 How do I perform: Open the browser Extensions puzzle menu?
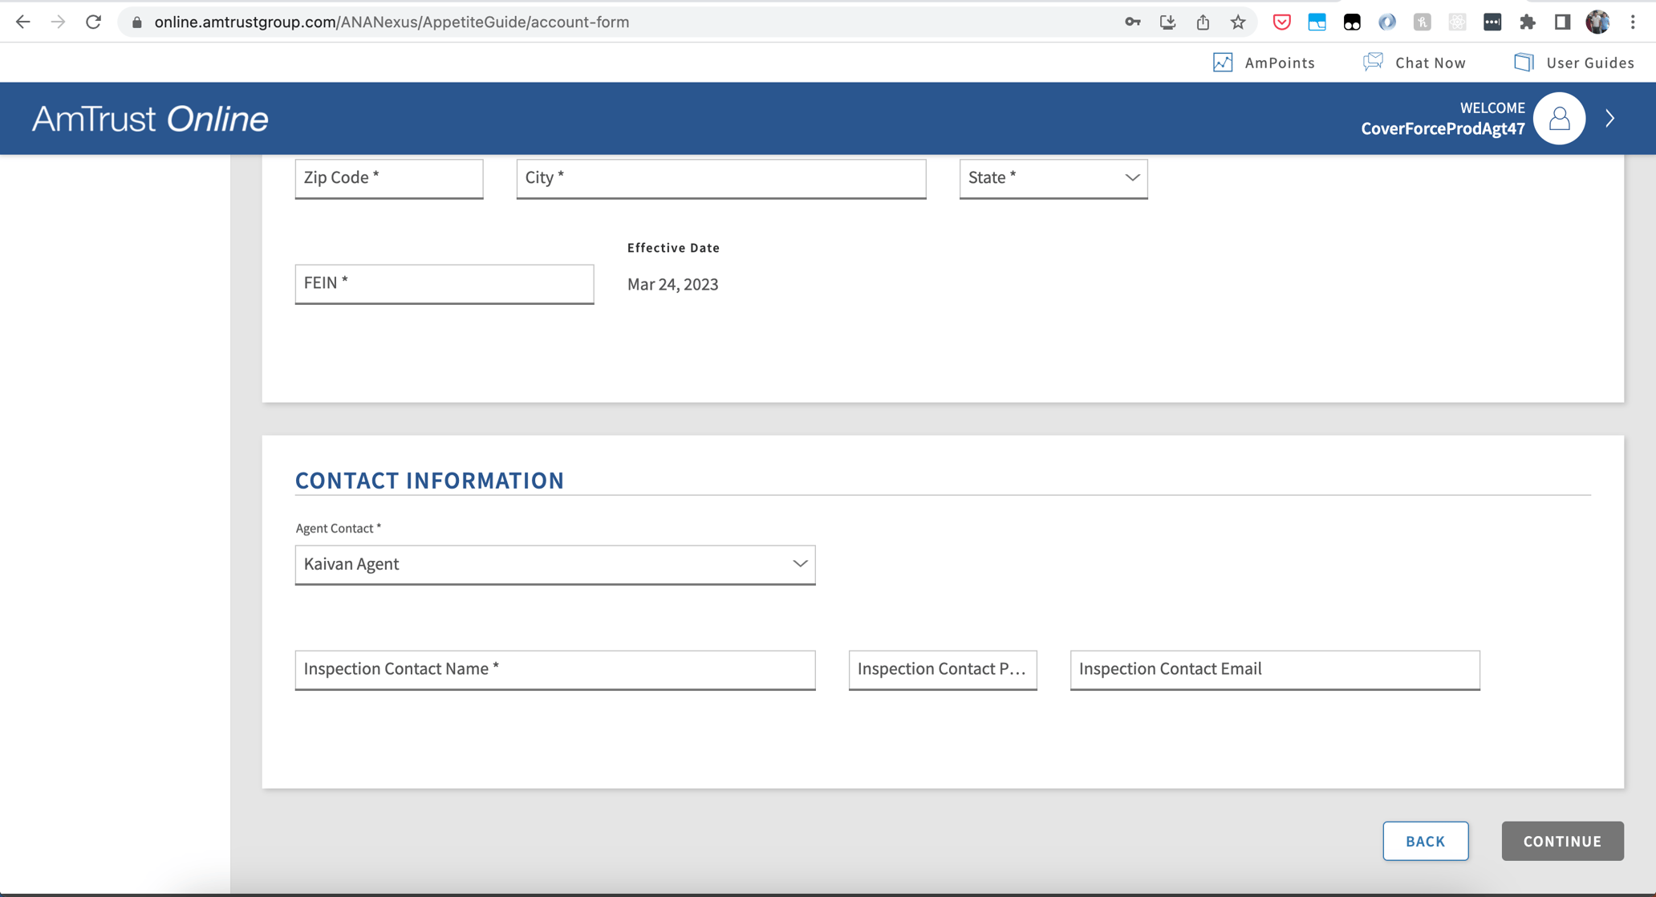[x=1528, y=22]
